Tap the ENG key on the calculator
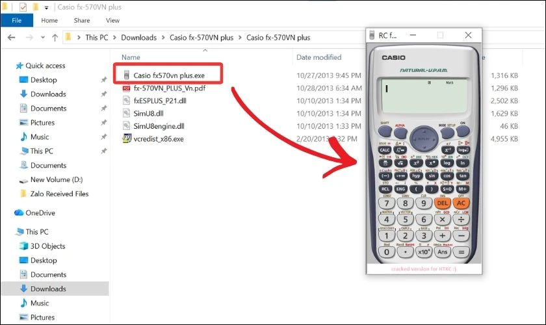The width and height of the screenshot is (546, 325). point(400,189)
